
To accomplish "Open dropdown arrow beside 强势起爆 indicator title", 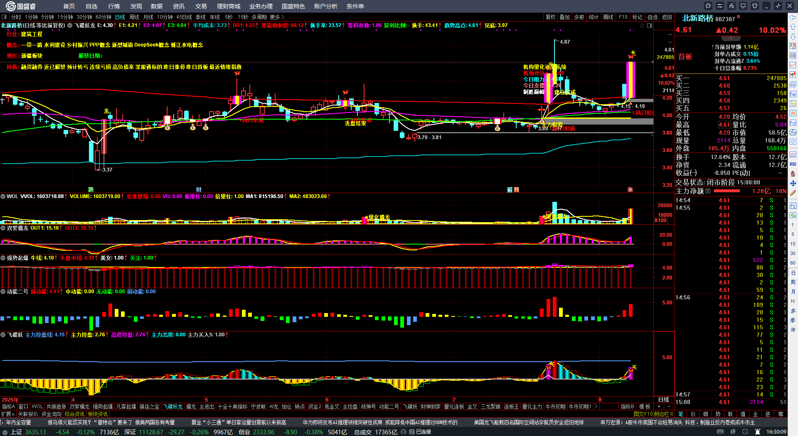I will (3, 258).
